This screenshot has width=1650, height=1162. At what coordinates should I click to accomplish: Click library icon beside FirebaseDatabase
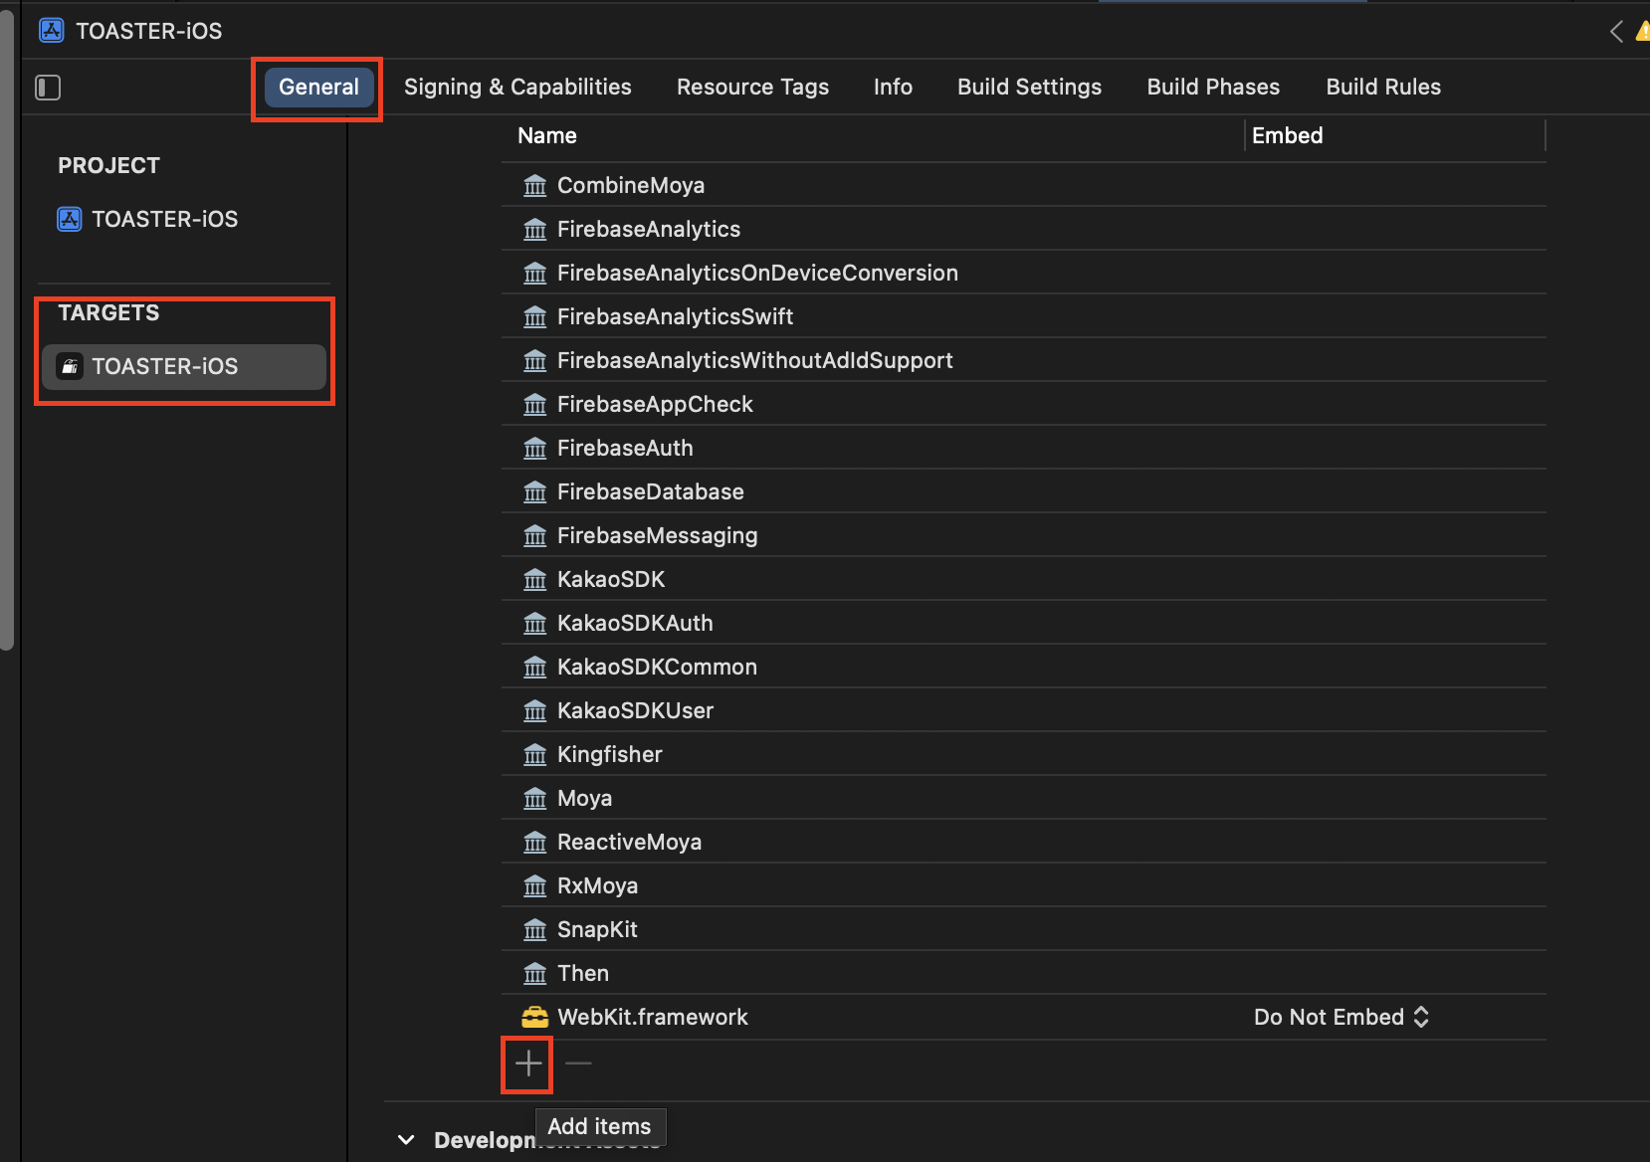(535, 492)
